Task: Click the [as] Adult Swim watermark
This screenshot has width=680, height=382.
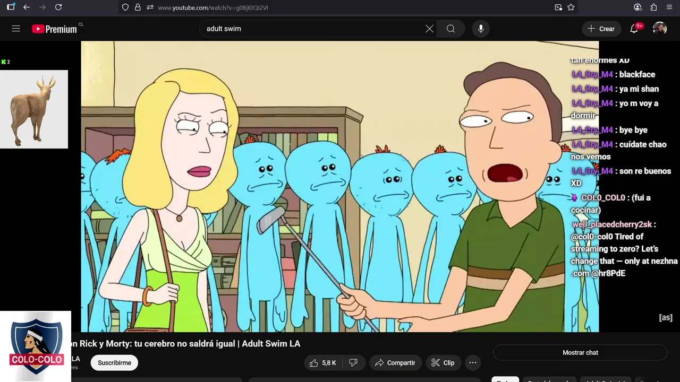Action: coord(666,317)
